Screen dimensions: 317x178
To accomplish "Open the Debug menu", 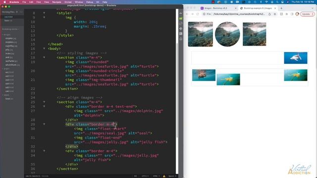I will (x=90, y=2).
